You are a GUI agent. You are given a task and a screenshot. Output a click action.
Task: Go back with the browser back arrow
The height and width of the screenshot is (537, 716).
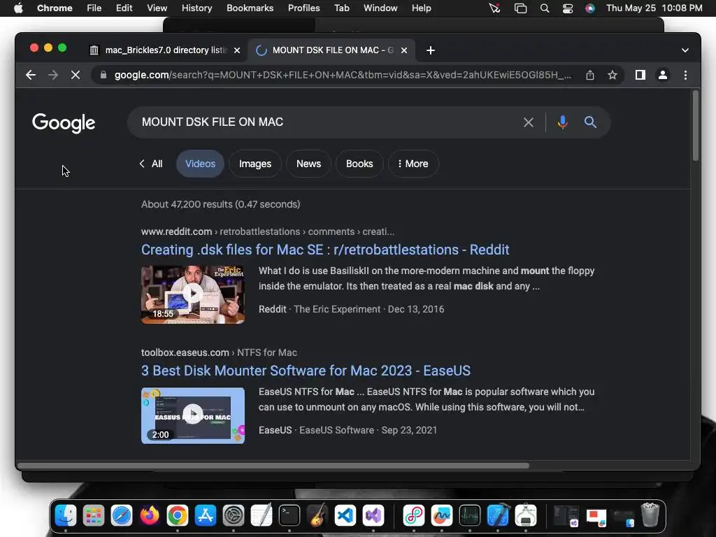pos(31,75)
